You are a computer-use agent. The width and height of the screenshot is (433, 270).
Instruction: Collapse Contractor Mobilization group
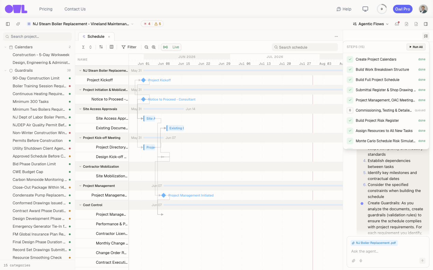point(80,166)
